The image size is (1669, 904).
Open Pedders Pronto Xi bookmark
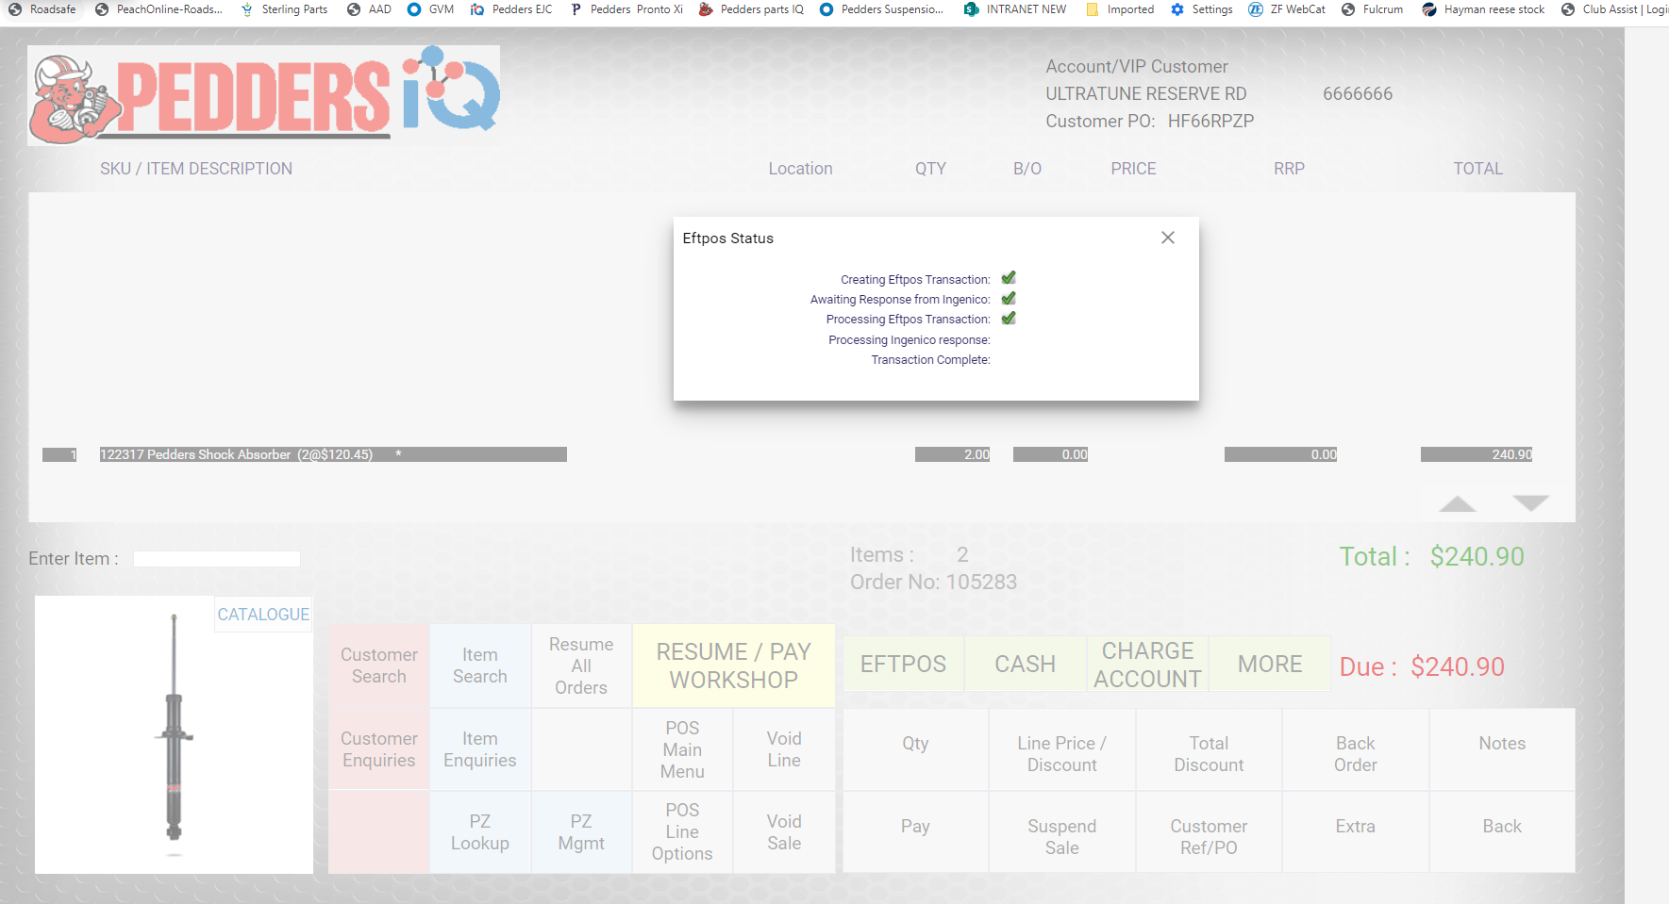[x=626, y=9]
